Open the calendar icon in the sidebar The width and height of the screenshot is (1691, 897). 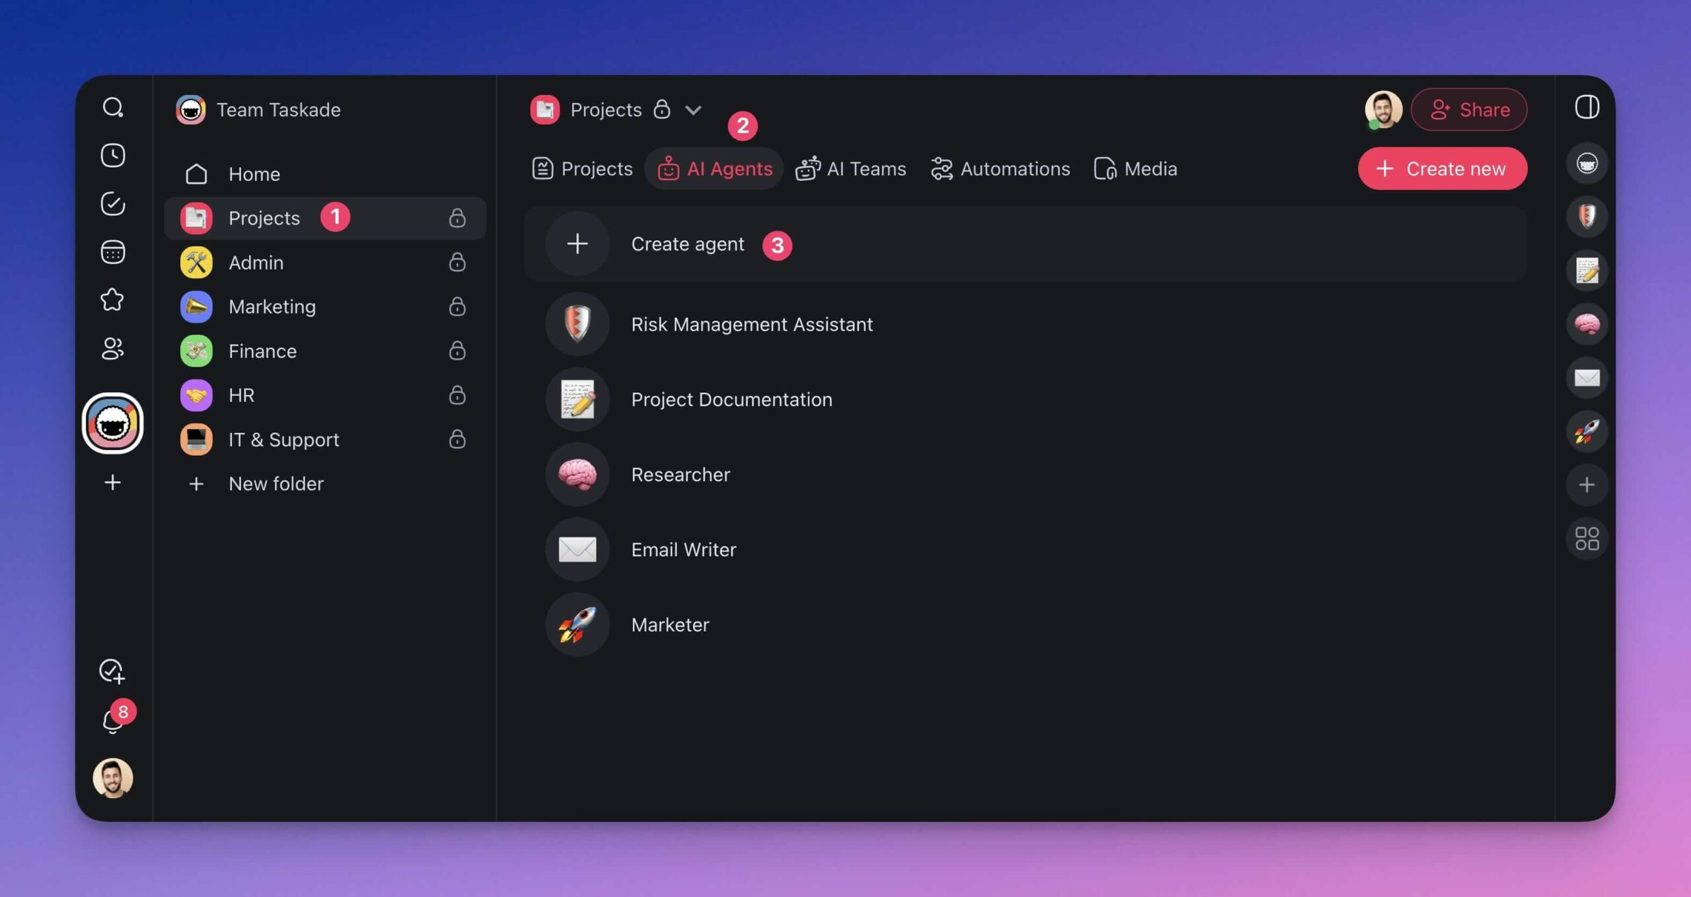pyautogui.click(x=112, y=252)
